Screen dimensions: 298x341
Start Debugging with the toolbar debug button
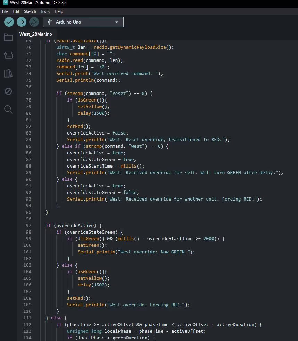(x=34, y=22)
